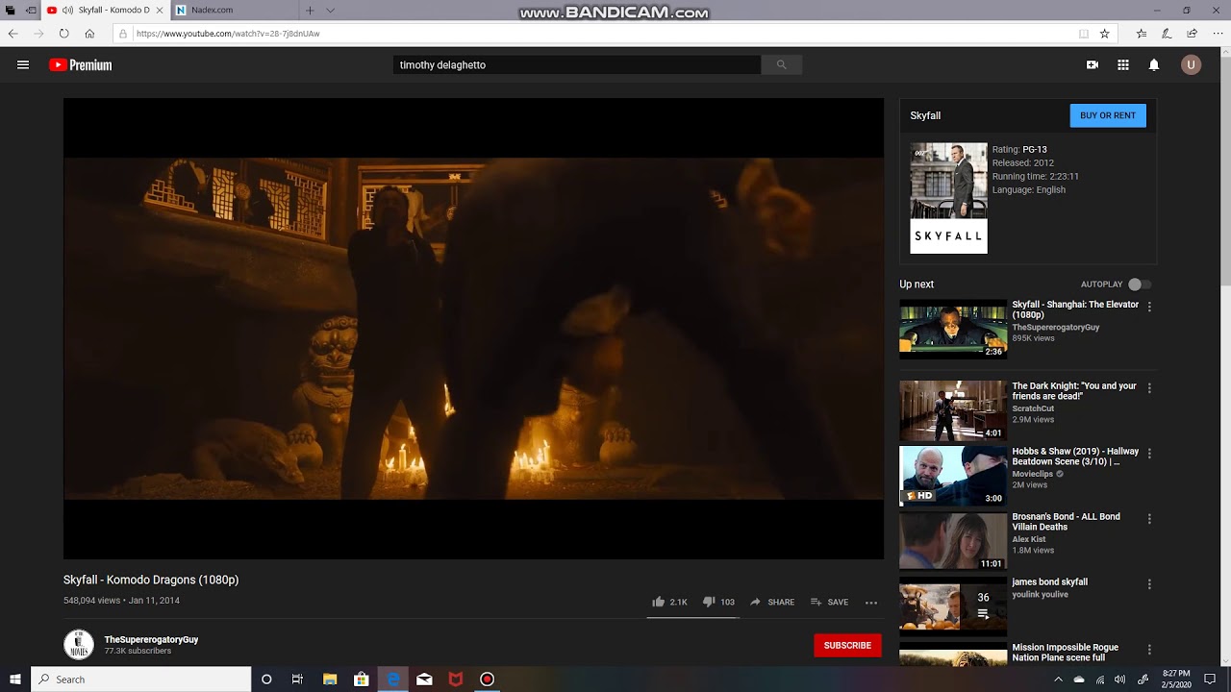Open options menu for Skyfall Shanghai Elevator video
Viewport: 1231px width, 692px height.
coord(1149,307)
